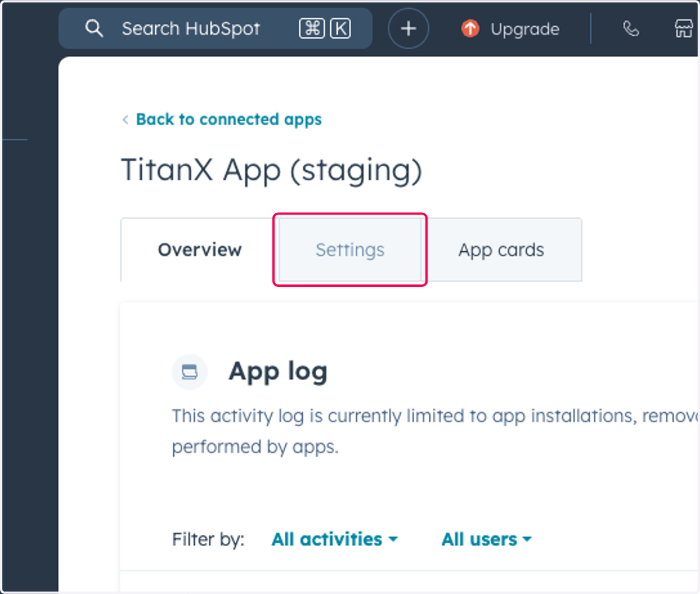Open the Search HubSpot field
700x594 pixels.
(215, 28)
